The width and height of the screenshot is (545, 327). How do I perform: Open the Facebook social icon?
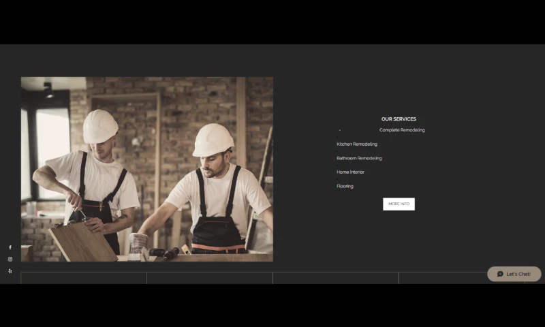(10, 247)
